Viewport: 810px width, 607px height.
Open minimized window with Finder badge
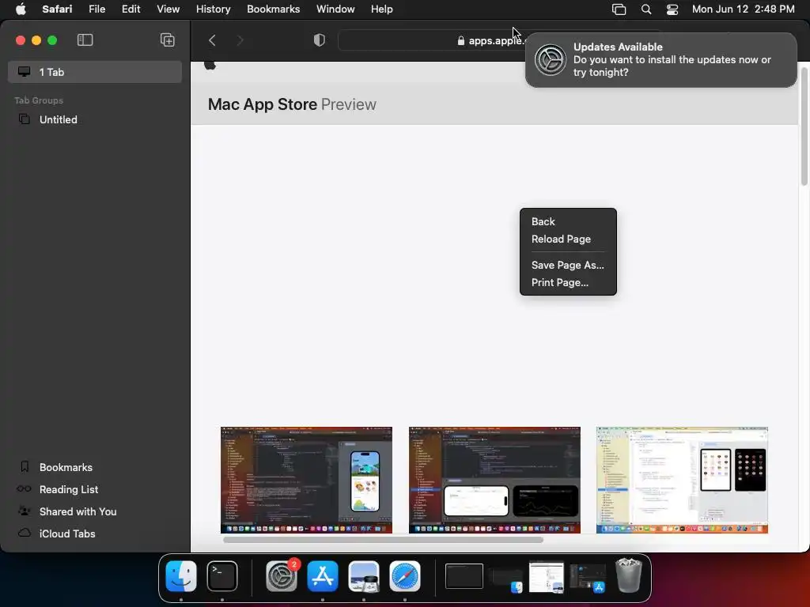coord(505,578)
